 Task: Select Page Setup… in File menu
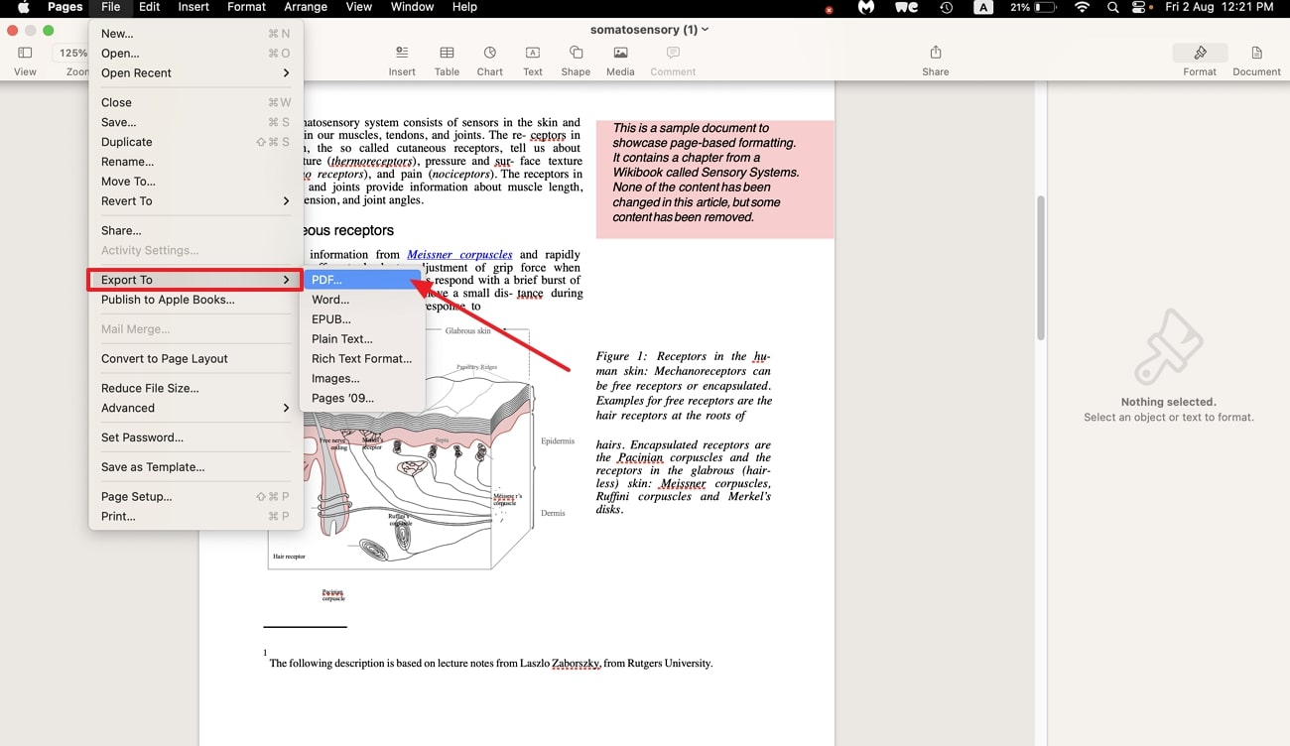point(195,497)
